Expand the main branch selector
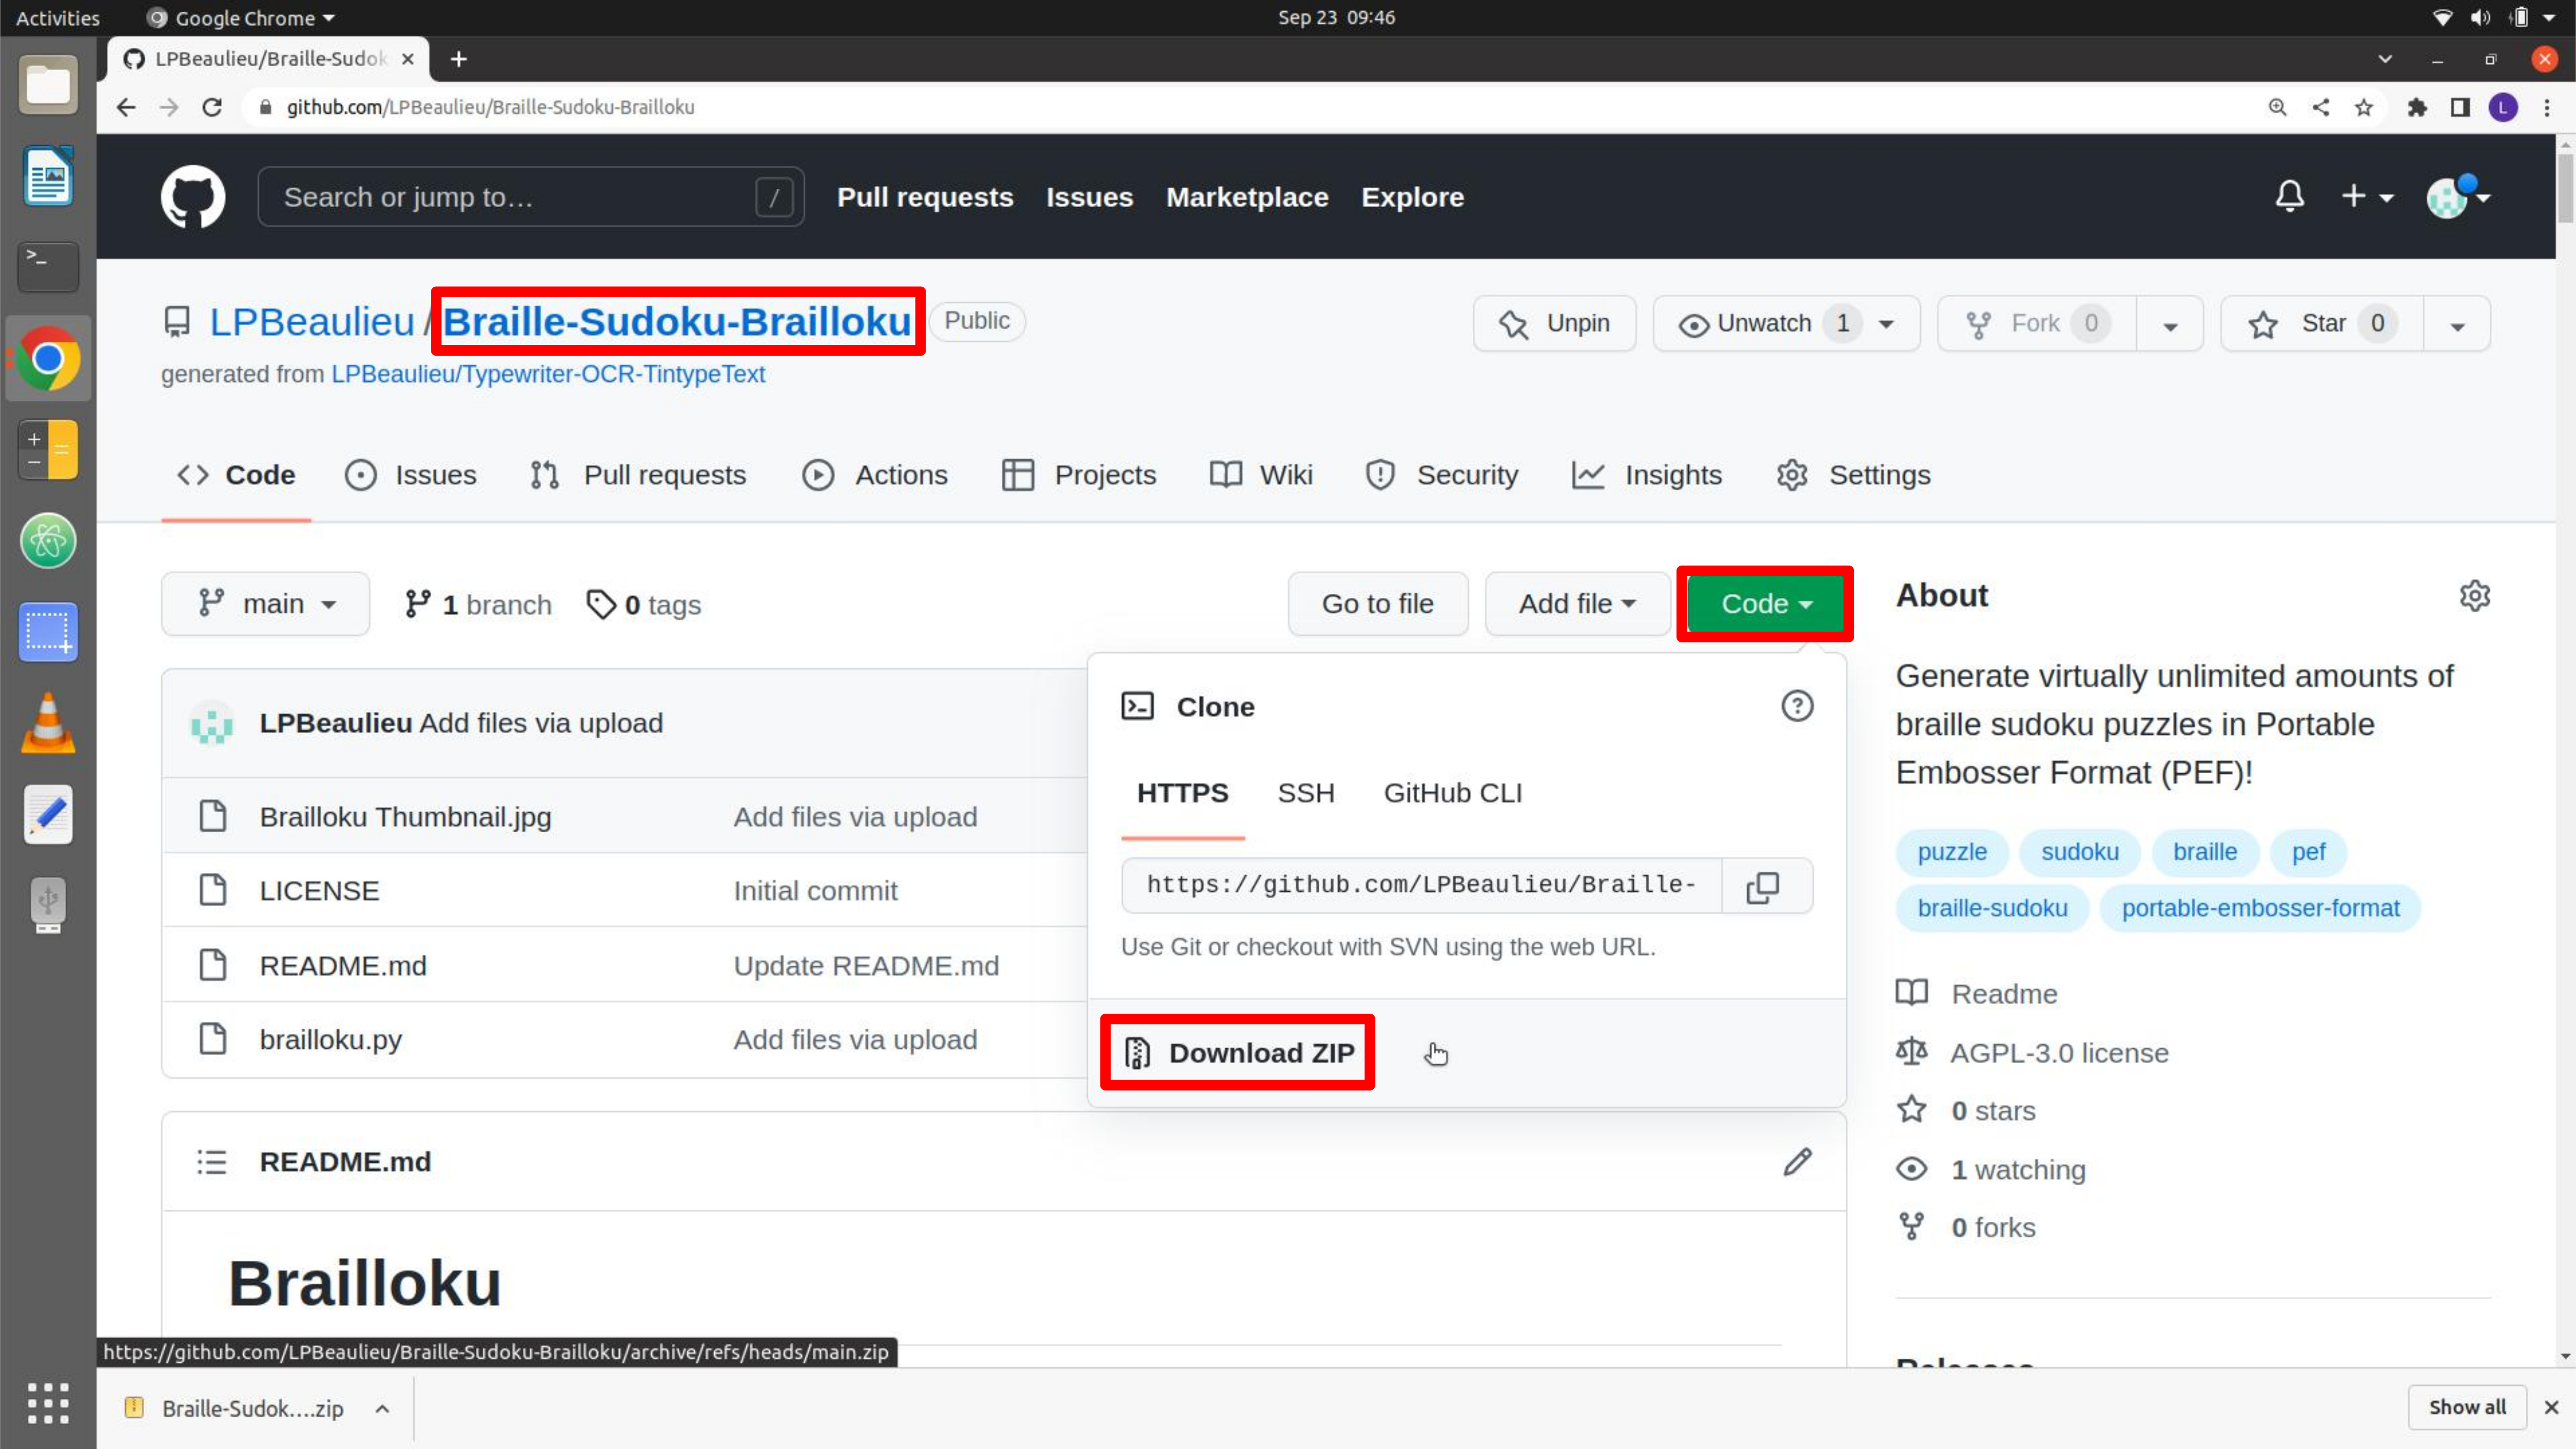 pyautogui.click(x=265, y=604)
